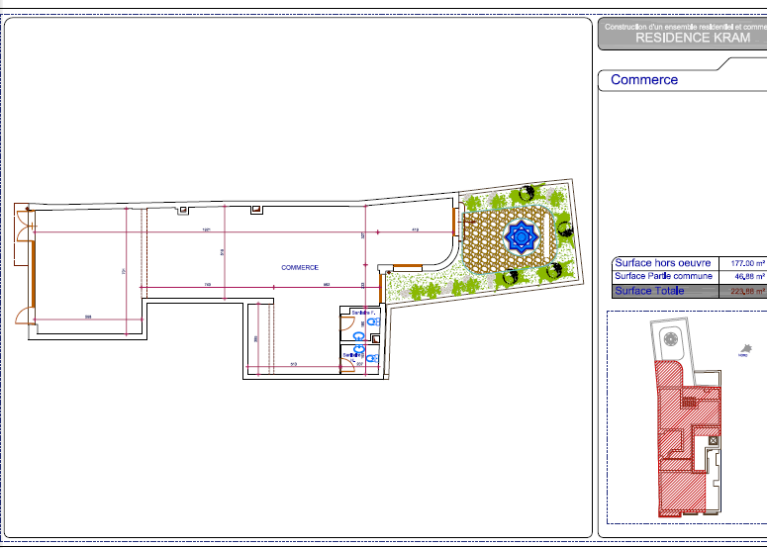
Task: Select the highlighted Surface Totale label
Action: point(649,291)
